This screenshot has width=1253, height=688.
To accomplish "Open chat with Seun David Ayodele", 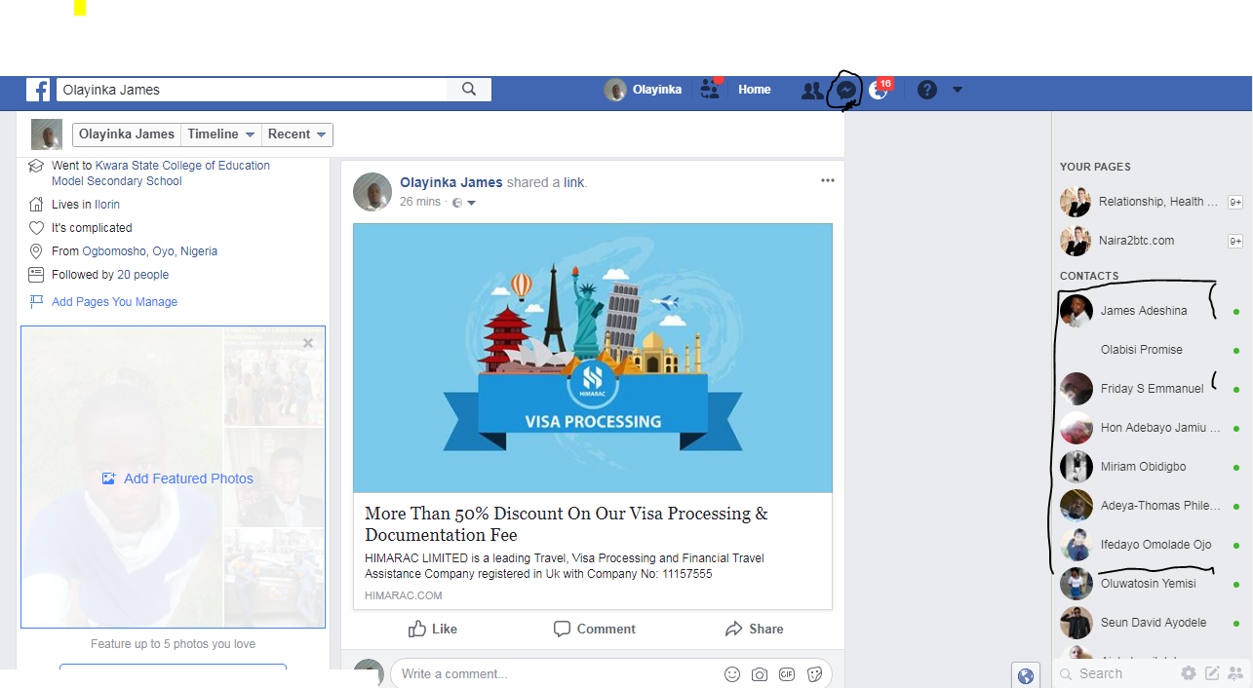I will [x=1151, y=623].
